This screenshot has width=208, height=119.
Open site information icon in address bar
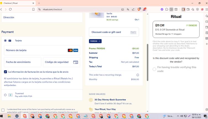(39, 9)
